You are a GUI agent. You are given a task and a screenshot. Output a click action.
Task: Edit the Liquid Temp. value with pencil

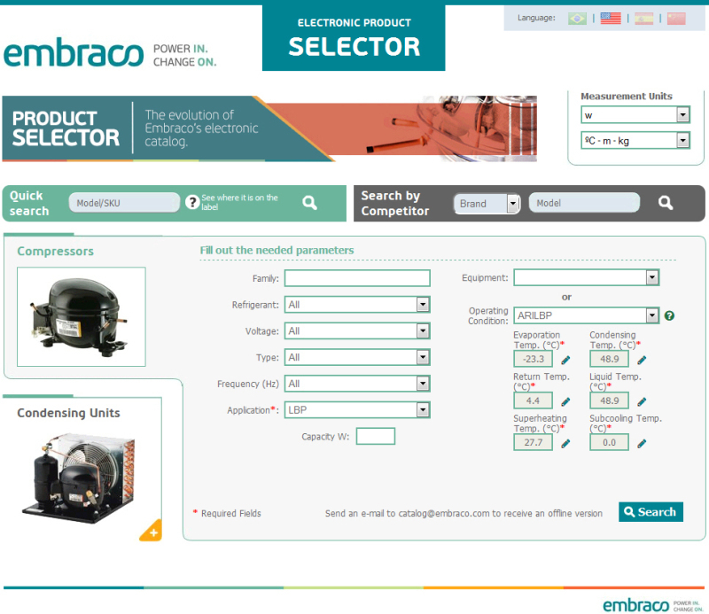[642, 401]
